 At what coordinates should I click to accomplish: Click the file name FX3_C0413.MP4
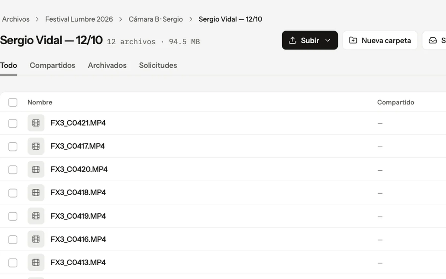coord(78,263)
